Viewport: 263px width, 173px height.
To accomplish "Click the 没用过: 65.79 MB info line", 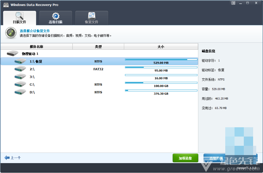I will (214, 108).
